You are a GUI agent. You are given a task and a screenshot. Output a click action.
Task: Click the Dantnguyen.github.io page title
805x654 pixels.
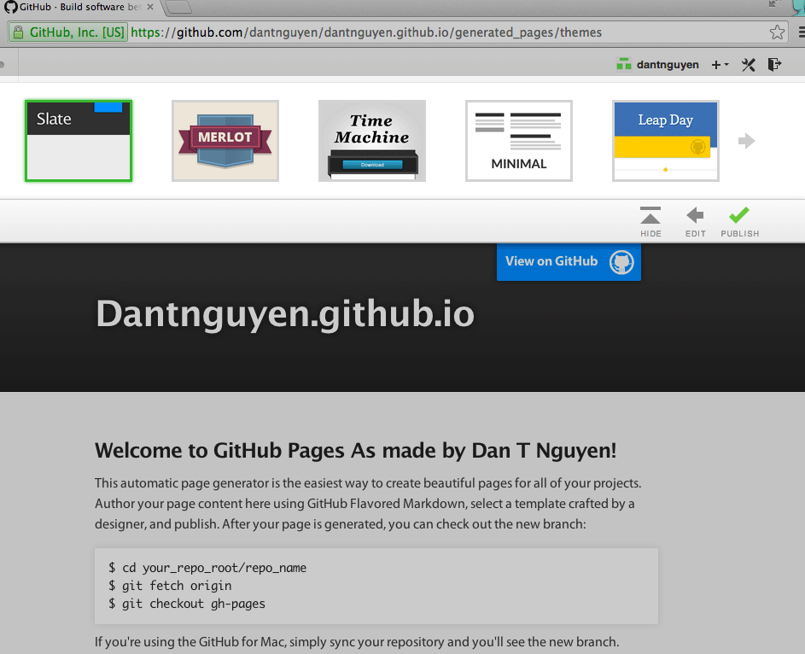285,313
